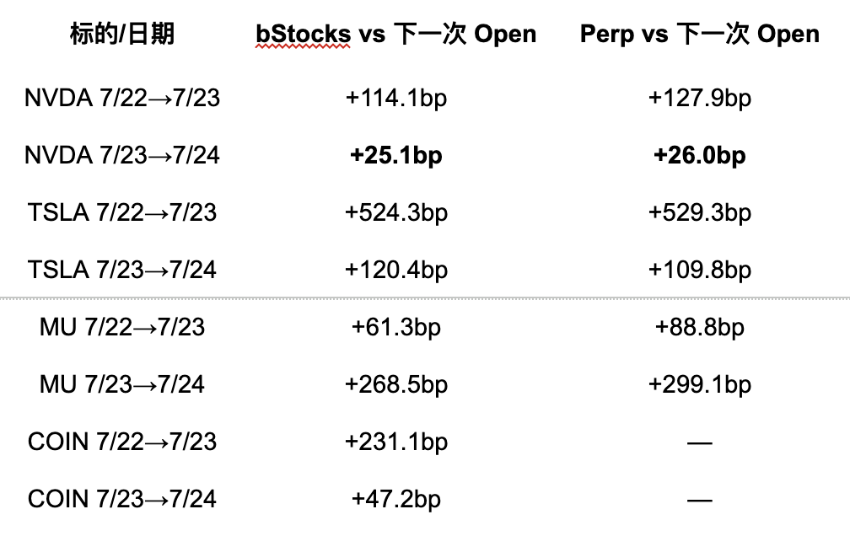Select the TSLA 7/22→7/23 cell
This screenshot has width=850, height=536.
(122, 212)
